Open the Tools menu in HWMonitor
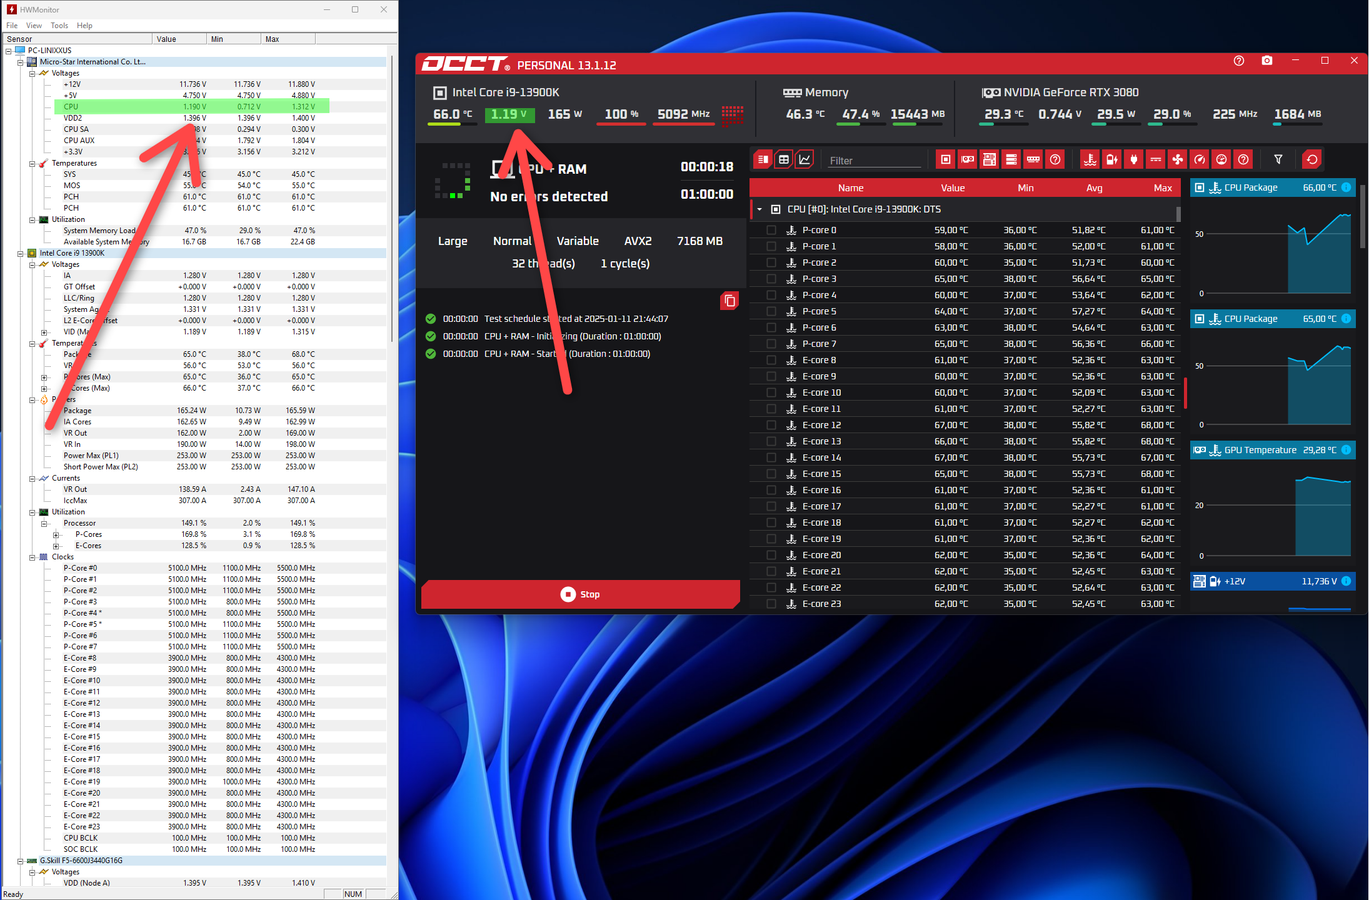Viewport: 1369px width, 900px height. pyautogui.click(x=59, y=26)
